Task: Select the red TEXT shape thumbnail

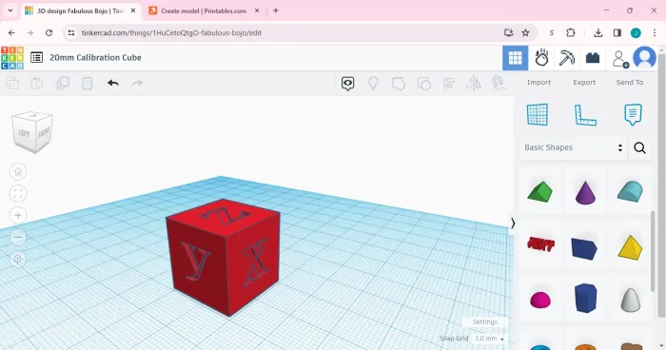Action: coord(540,244)
